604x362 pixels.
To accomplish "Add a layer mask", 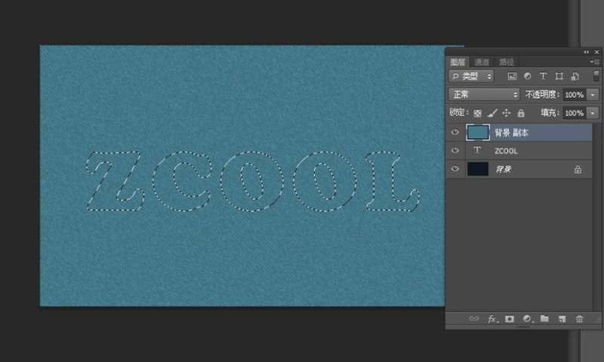I will click(510, 319).
